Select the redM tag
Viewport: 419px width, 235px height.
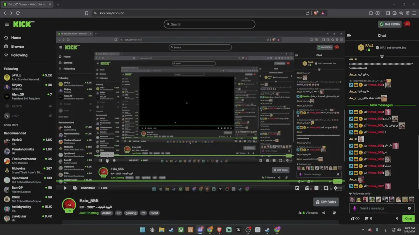coord(154,213)
